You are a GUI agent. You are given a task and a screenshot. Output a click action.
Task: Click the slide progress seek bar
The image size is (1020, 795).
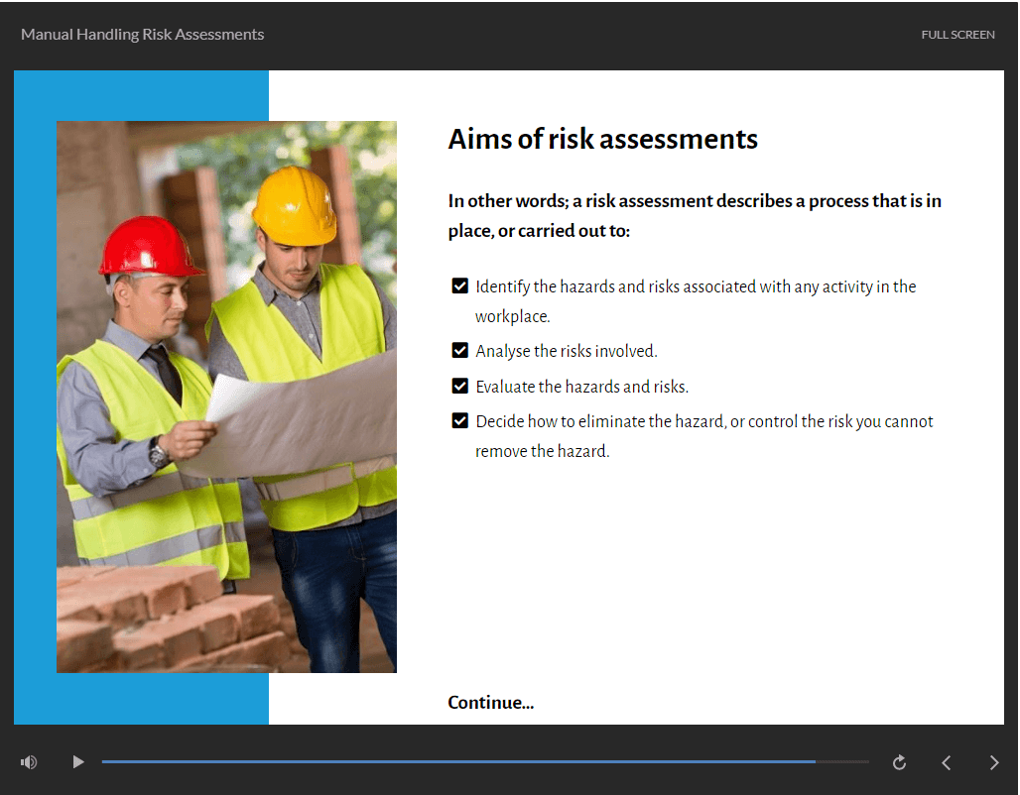coord(485,762)
